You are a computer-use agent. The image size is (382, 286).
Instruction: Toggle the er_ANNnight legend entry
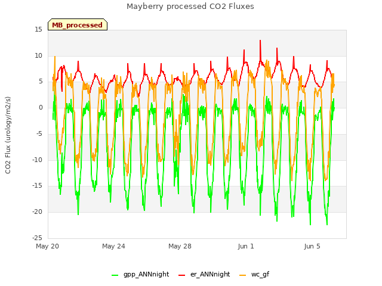click(x=204, y=274)
